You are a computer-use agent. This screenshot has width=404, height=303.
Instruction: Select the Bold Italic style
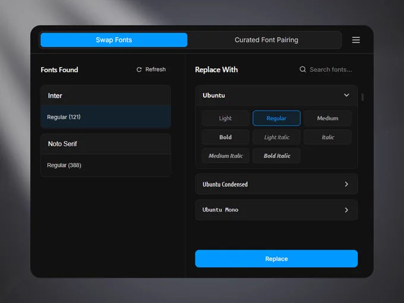276,156
